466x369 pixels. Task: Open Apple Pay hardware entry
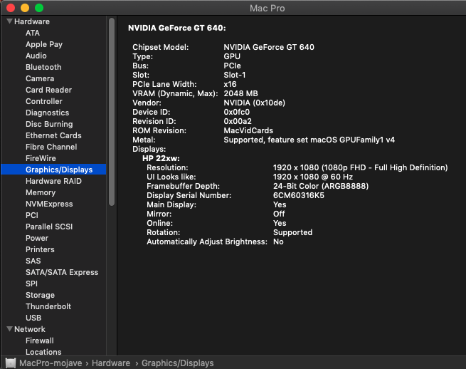pyautogui.click(x=44, y=44)
